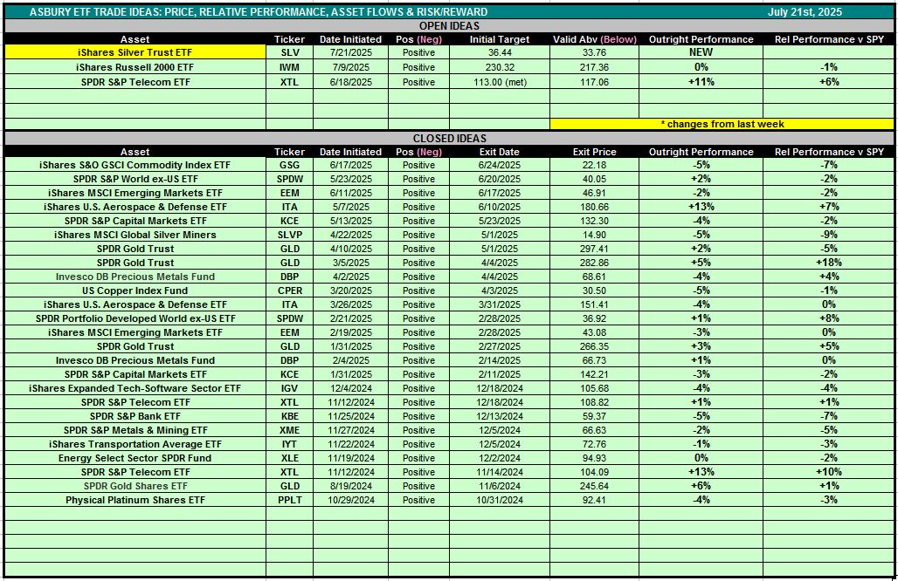Click the yellow changes from last week note
The width and height of the screenshot is (898, 581).
[722, 124]
